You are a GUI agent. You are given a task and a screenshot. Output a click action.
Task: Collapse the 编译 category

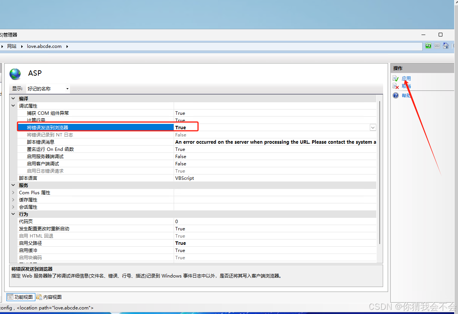(x=13, y=98)
